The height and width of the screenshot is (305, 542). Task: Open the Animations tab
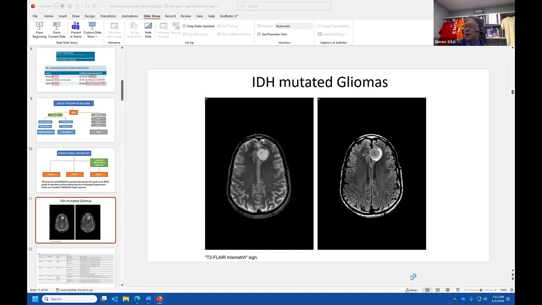[x=130, y=16]
